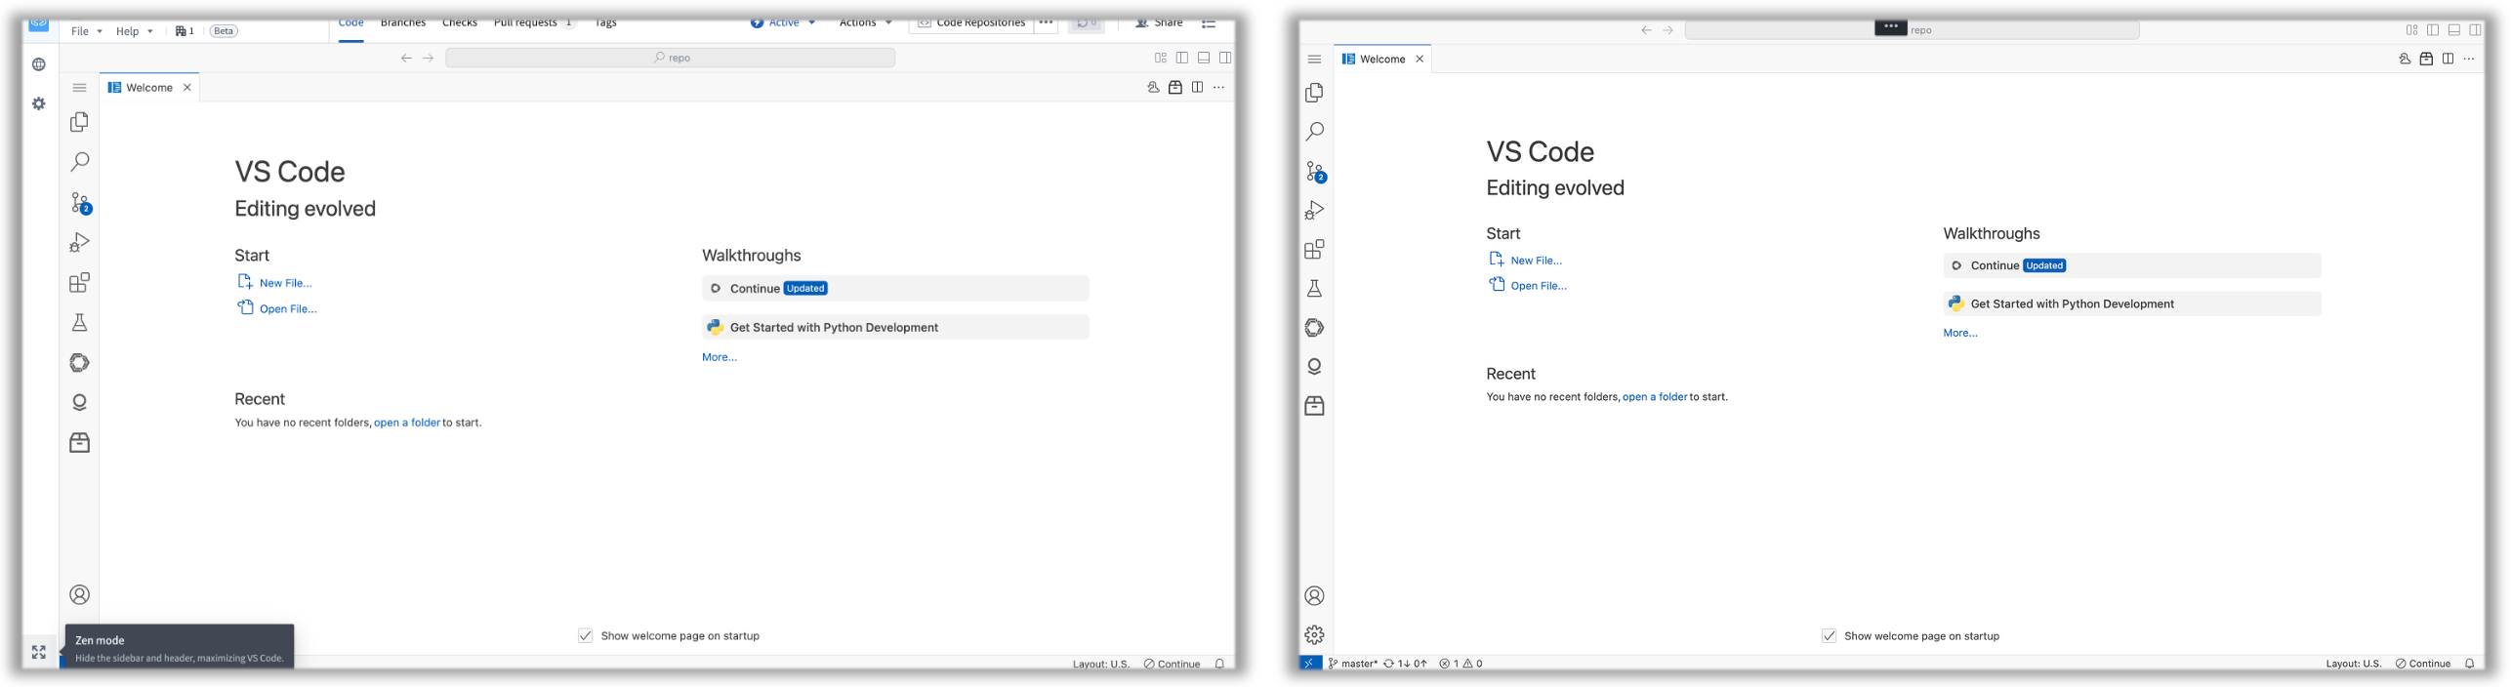2511x687 pixels.
Task: Open Extensions view in right window
Action: [x=1315, y=250]
